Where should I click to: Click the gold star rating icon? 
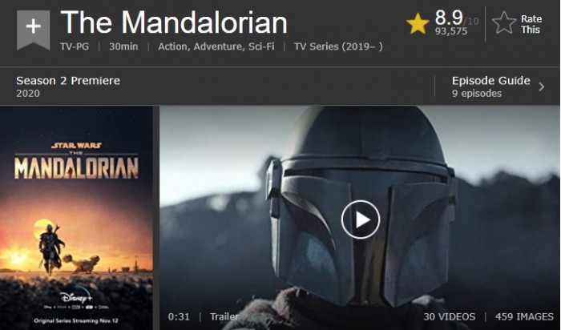pos(418,23)
